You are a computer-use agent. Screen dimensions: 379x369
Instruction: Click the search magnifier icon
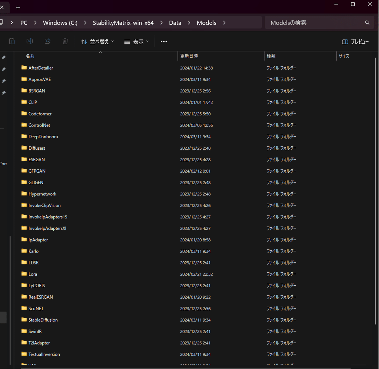[367, 22]
